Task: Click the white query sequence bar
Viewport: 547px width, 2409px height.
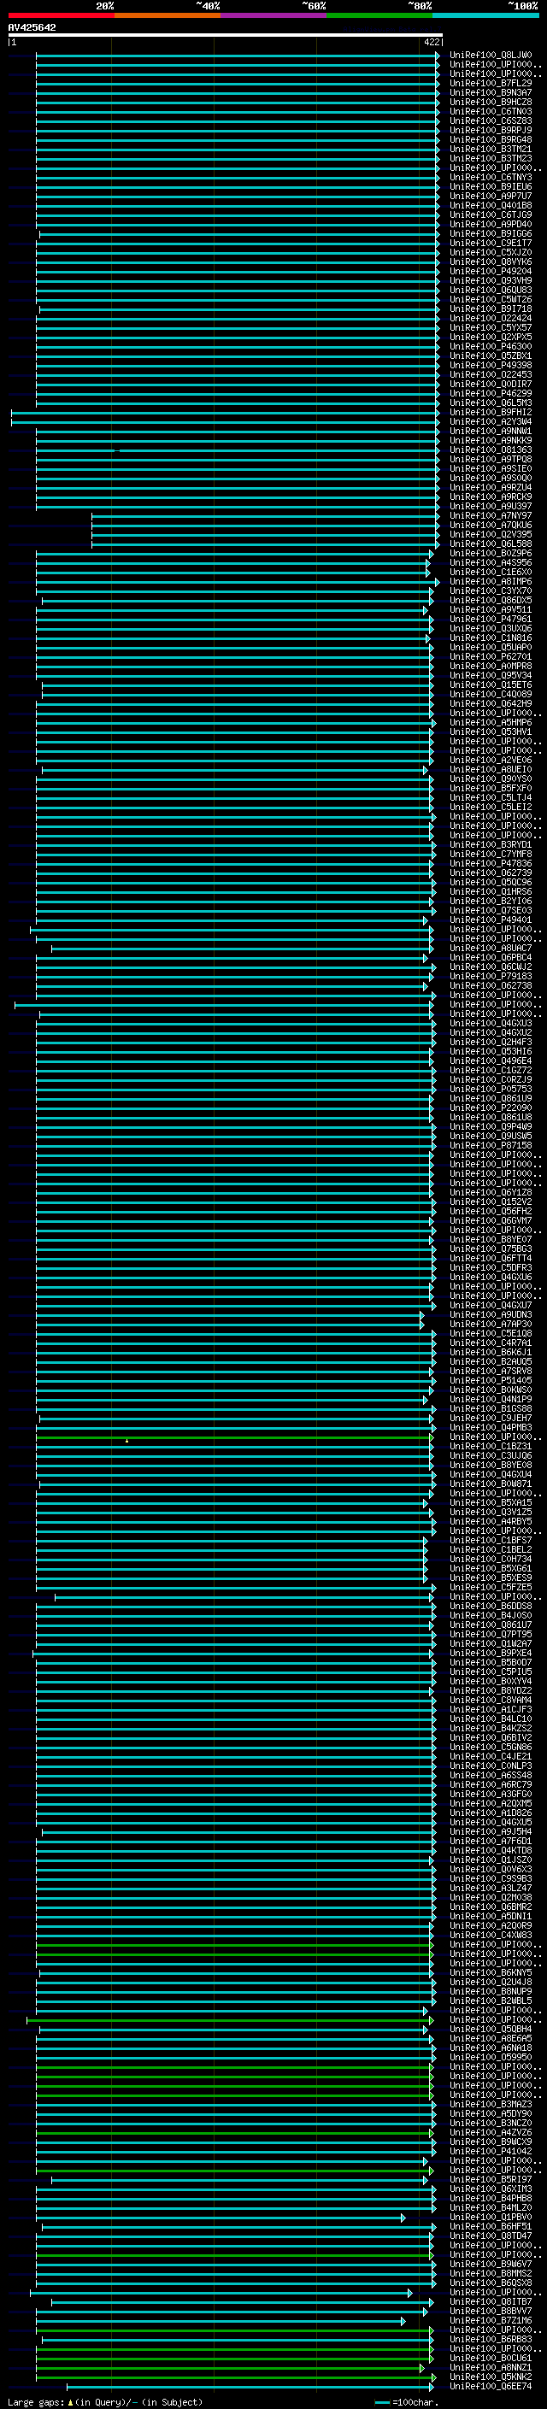Action: [226, 34]
